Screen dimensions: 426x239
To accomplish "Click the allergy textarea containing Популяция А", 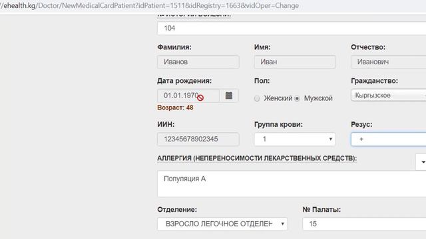I will [292, 183].
